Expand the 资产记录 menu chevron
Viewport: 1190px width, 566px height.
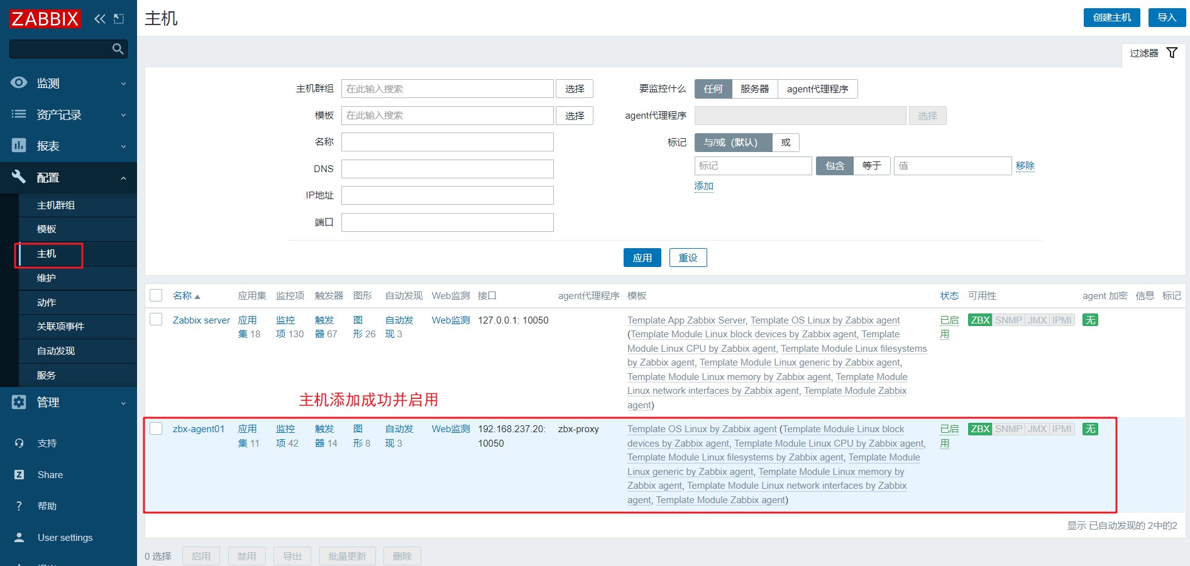pos(123,115)
